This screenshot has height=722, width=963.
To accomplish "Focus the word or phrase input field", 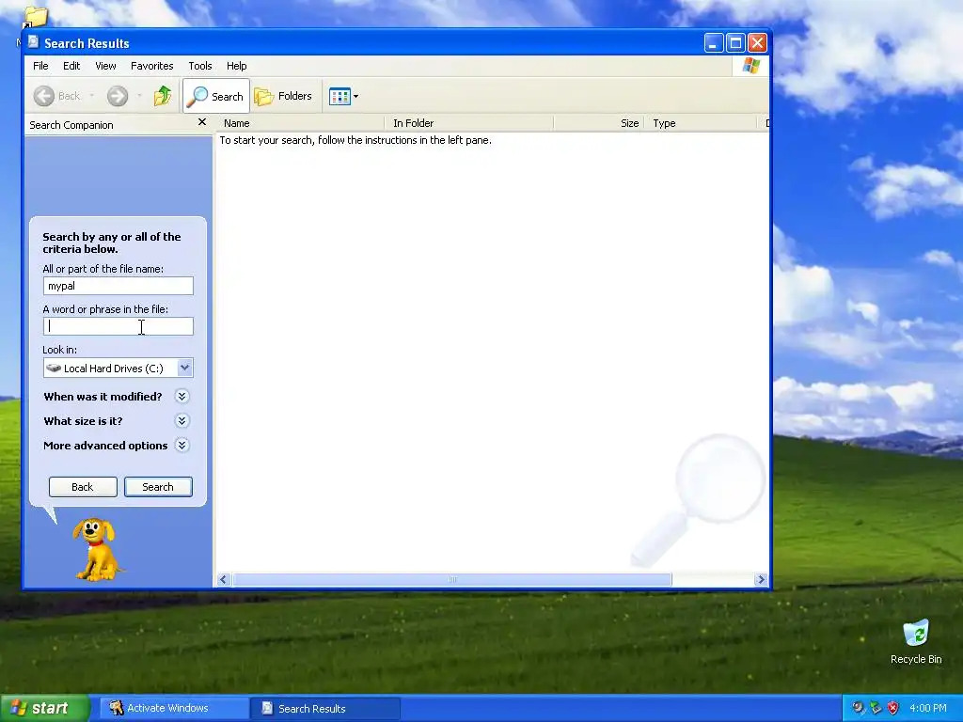I will tap(118, 326).
